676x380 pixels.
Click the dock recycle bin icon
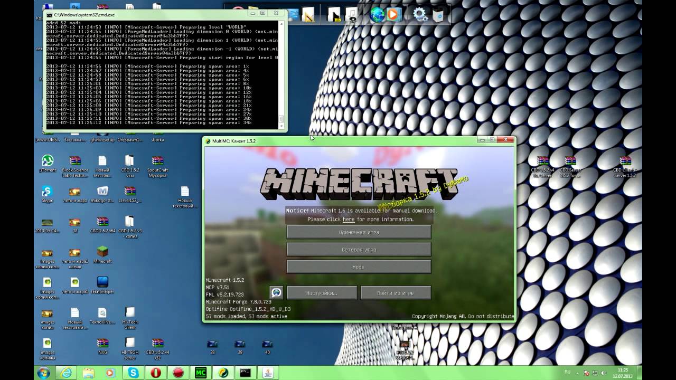[x=438, y=14]
